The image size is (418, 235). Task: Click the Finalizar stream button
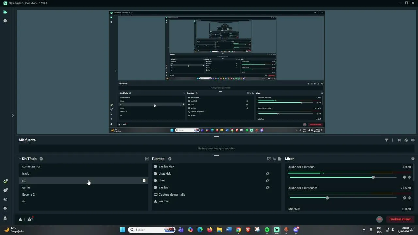point(400,219)
